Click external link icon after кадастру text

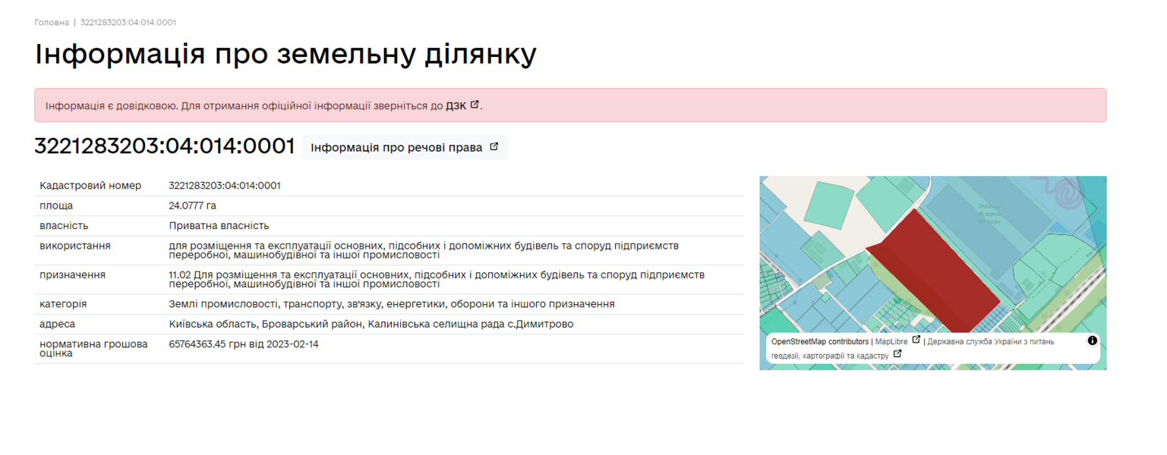pyautogui.click(x=897, y=354)
